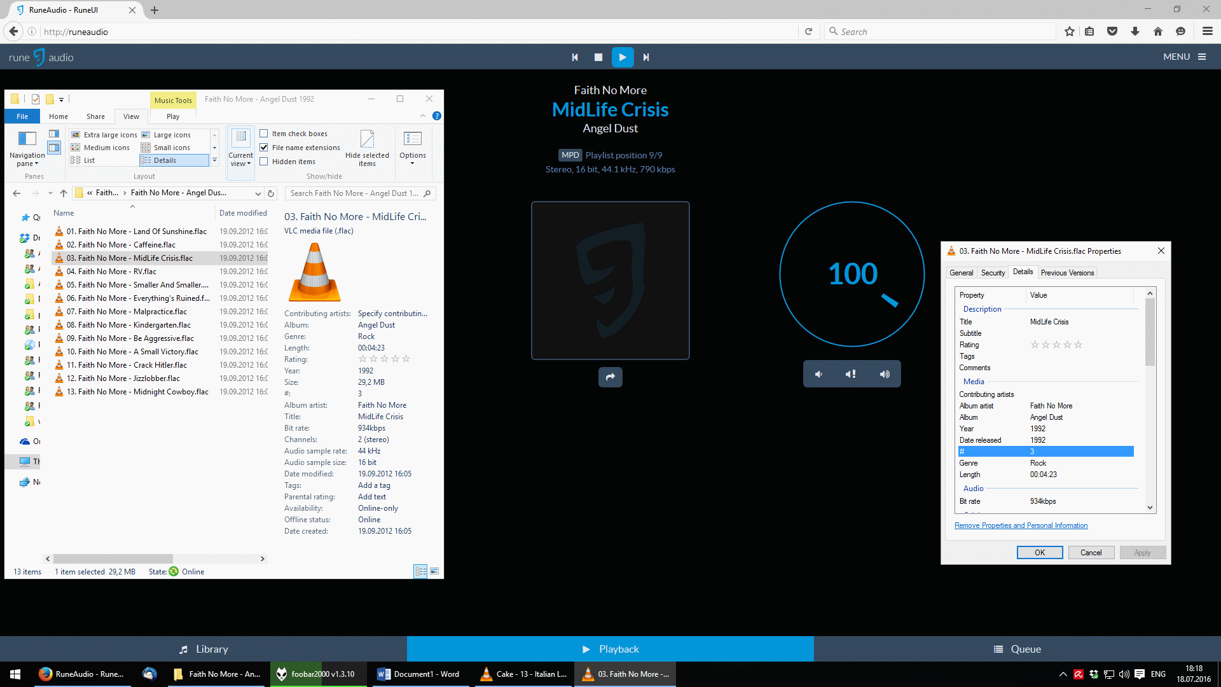Switch Explorer to large thumbnails view icon
1221x687 pixels.
pyautogui.click(x=434, y=571)
